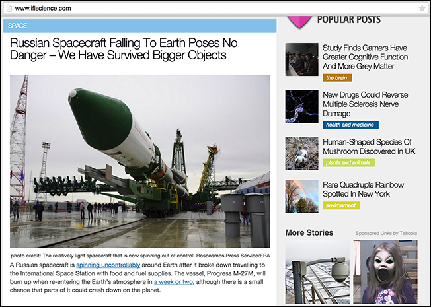Image resolution: width=431 pixels, height=307 pixels.
Task: Open the human-shaped mushroom thumbnail
Action: click(302, 154)
